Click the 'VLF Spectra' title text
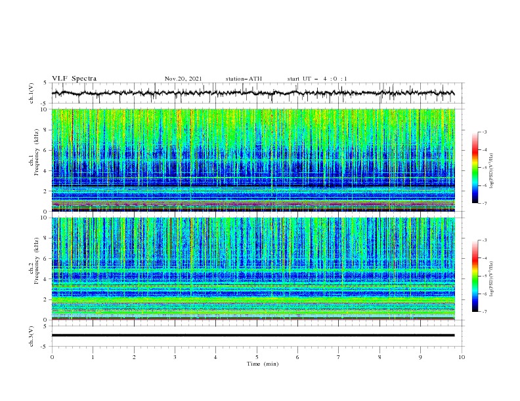520x401 pixels. click(x=74, y=79)
